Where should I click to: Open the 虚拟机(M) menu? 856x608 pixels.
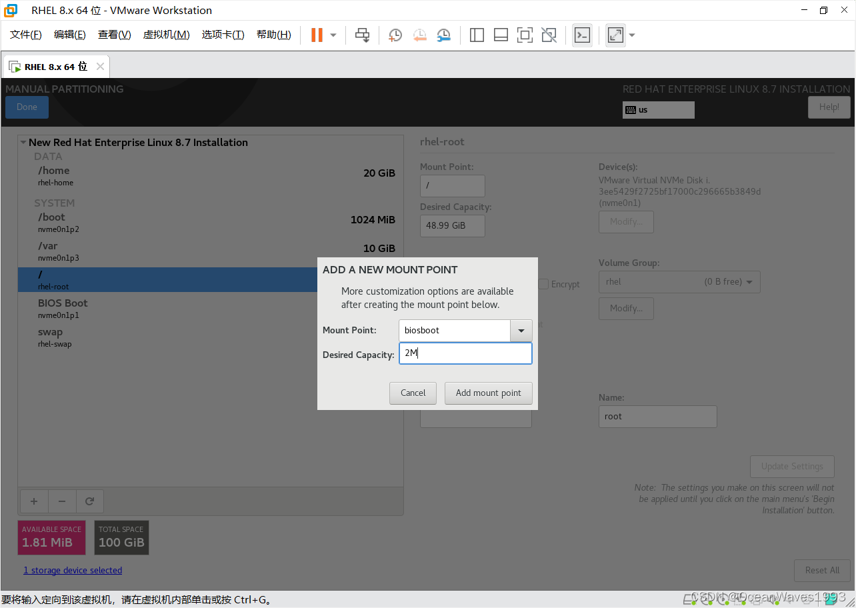point(167,35)
